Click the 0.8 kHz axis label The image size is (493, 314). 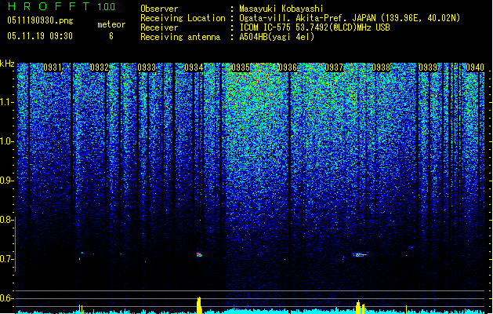point(6,220)
